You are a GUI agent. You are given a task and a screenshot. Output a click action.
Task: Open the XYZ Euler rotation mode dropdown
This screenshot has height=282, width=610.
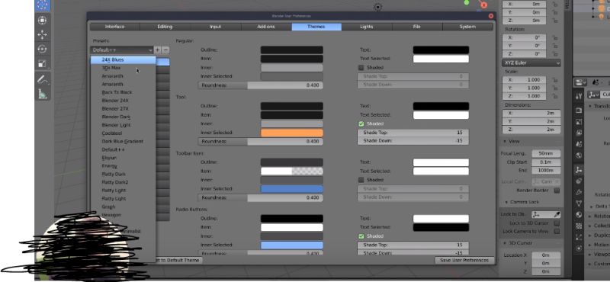[x=531, y=63]
